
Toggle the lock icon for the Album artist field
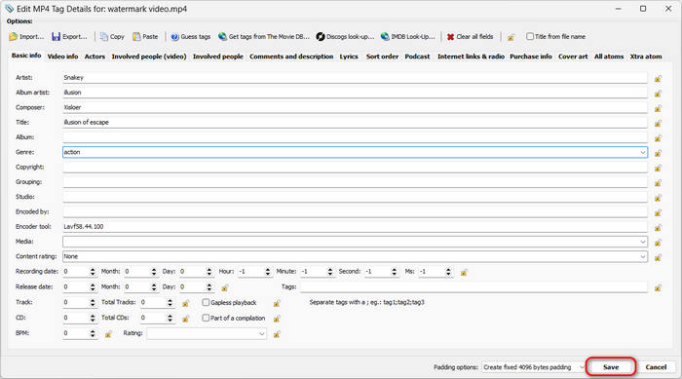point(658,94)
